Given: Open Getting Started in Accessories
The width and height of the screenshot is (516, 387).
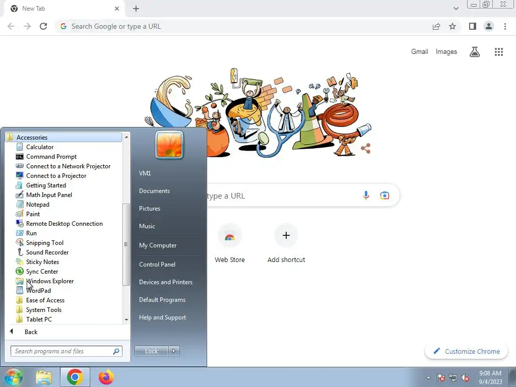Looking at the screenshot, I should [46, 185].
